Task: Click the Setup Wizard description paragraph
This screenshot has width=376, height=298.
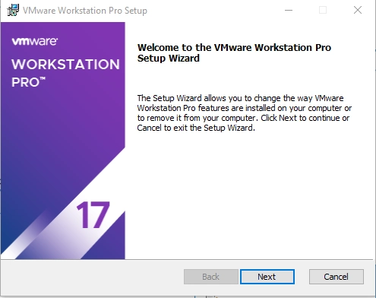Action: tap(245, 113)
